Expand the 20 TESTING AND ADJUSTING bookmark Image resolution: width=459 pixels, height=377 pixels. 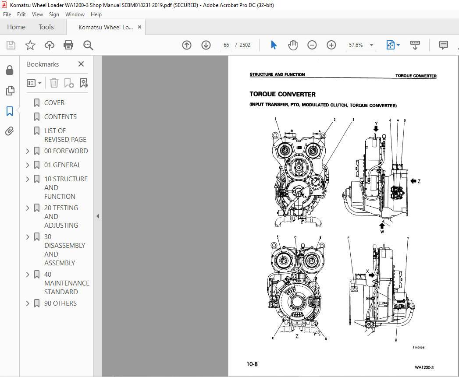[x=28, y=208]
